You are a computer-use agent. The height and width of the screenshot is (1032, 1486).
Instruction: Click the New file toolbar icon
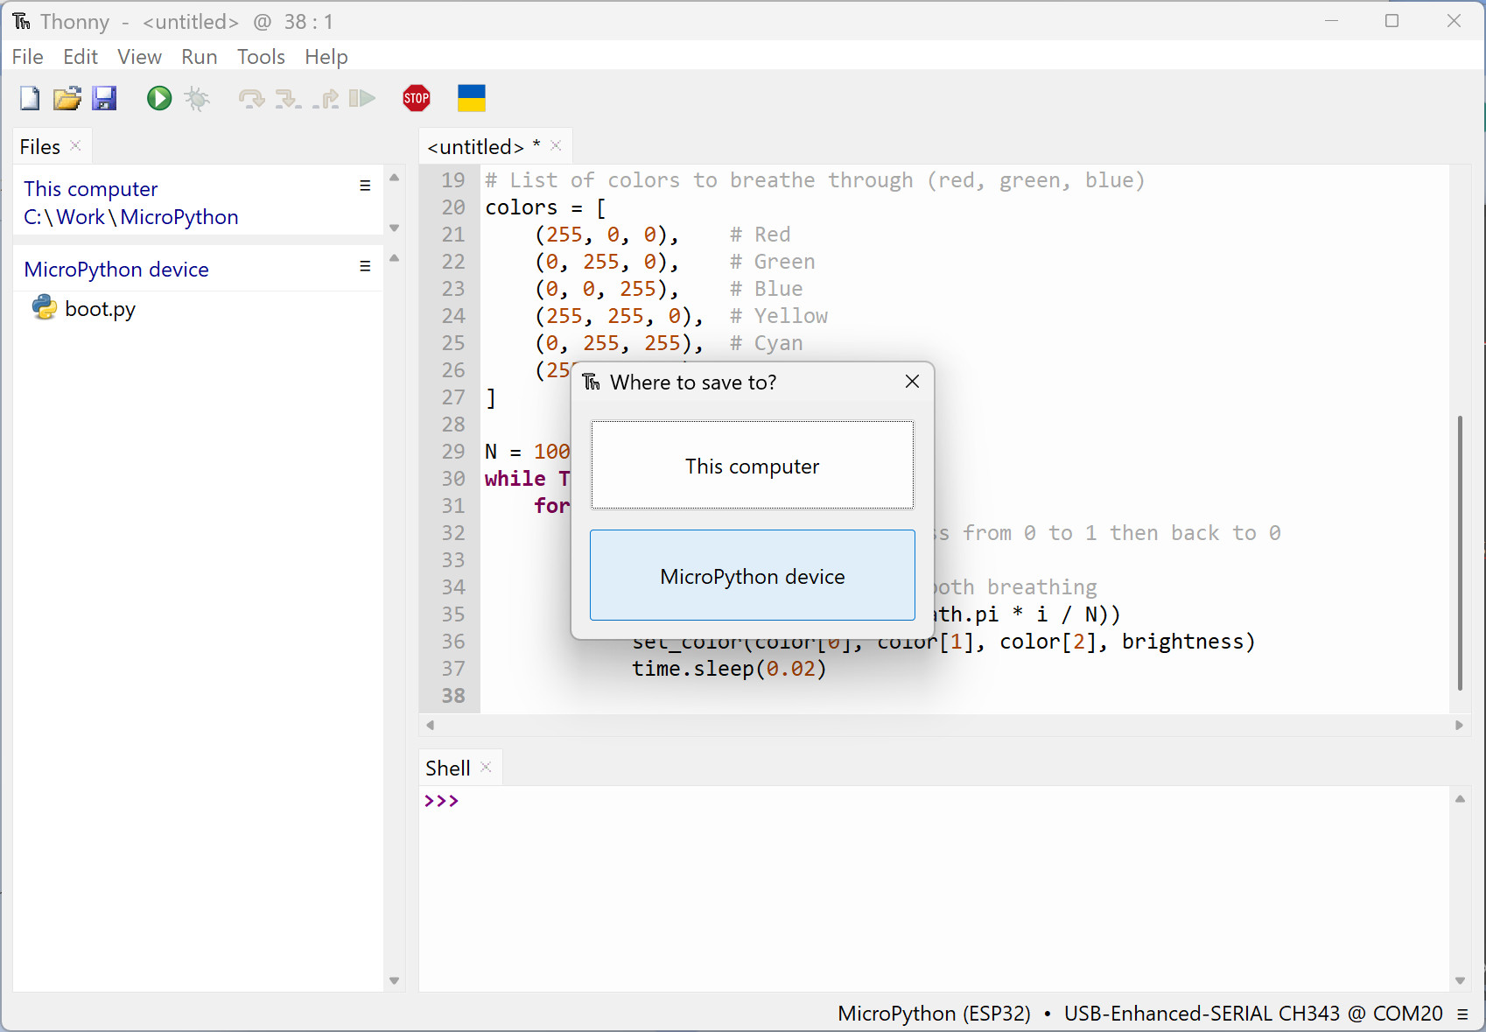(x=30, y=98)
